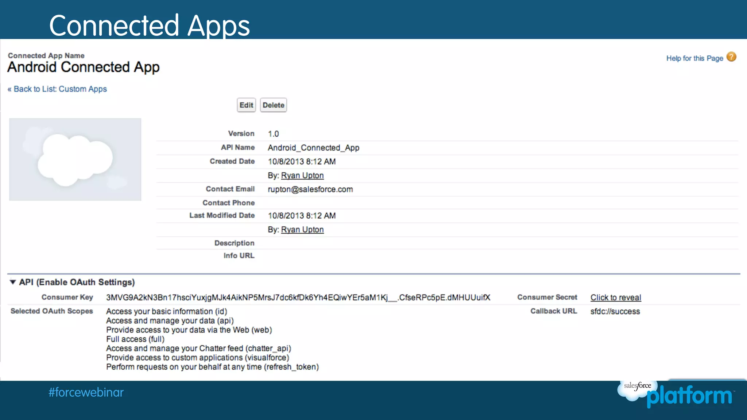This screenshot has height=420, width=747.
Task: Click the Description label
Action: click(235, 243)
